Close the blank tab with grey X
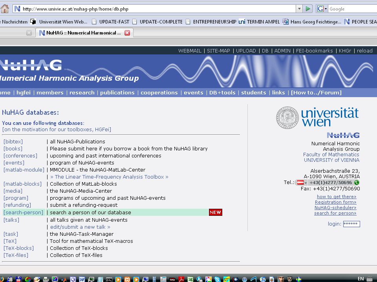This screenshot has height=282, width=377. coord(29,33)
